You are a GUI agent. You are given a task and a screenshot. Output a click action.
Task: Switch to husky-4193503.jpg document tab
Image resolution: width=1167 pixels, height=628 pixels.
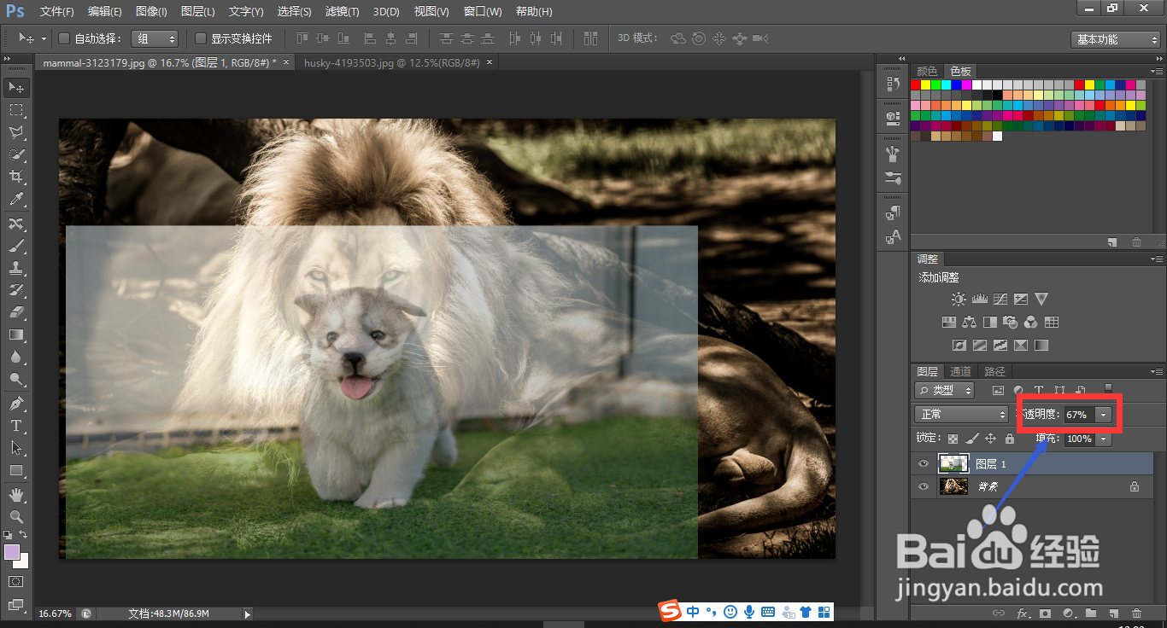pyautogui.click(x=392, y=63)
